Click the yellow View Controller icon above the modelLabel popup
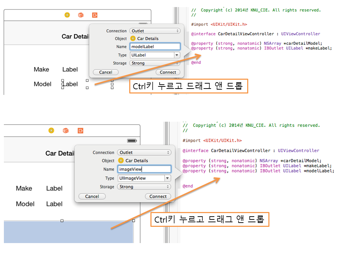This screenshot has width=339, height=254. [x=67, y=15]
